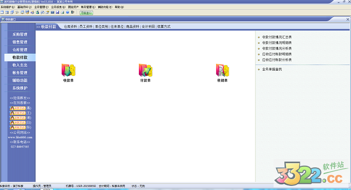Screen dimensions: 351x190
Task: Open the 往来单位 link in top bar
Action: [117, 27]
